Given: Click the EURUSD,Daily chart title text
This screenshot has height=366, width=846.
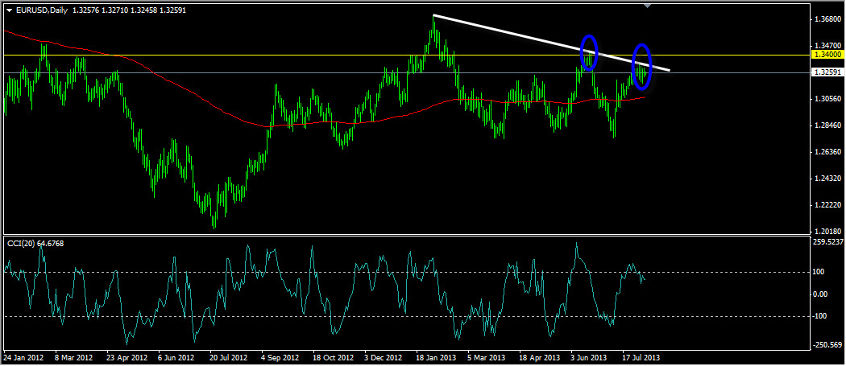Looking at the screenshot, I should pos(41,10).
